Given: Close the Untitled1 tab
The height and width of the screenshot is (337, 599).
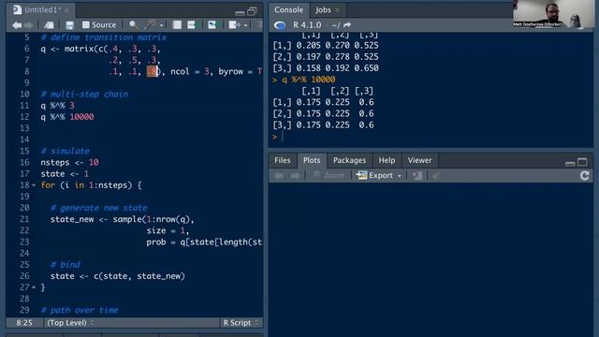Looking at the screenshot, I should [x=66, y=10].
